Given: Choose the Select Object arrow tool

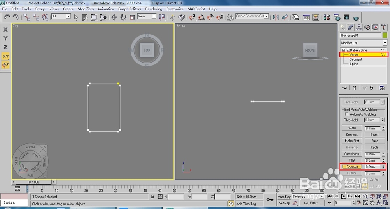Looking at the screenshot, I should (76, 17).
